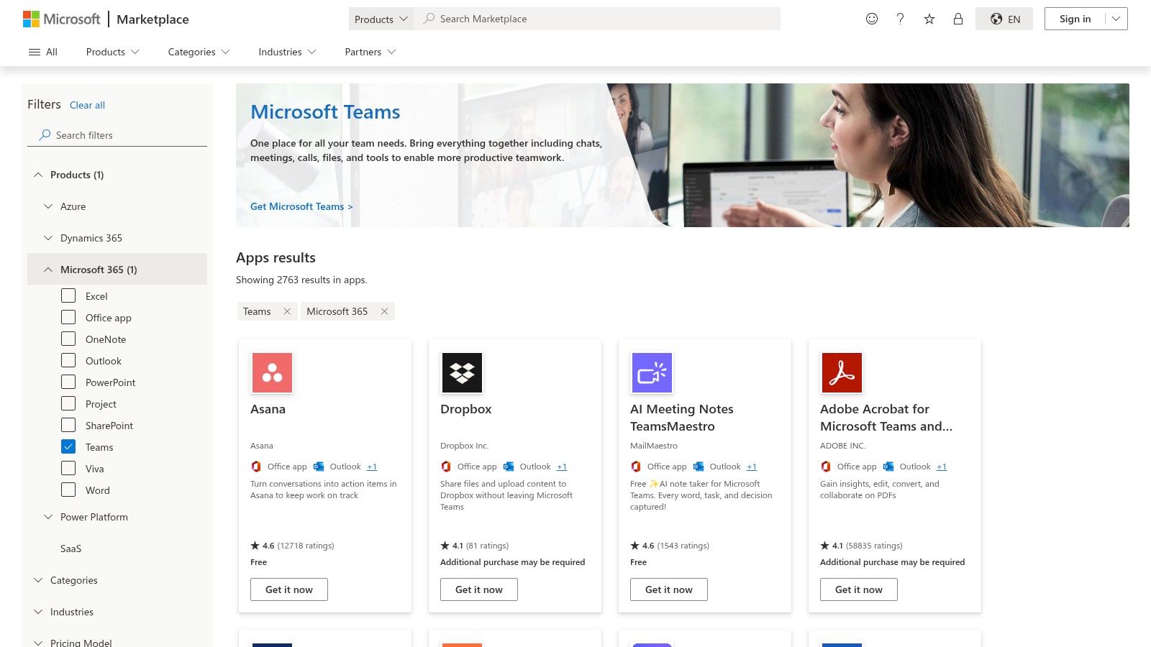
Task: Open the shopping cart icon
Action: 957,19
